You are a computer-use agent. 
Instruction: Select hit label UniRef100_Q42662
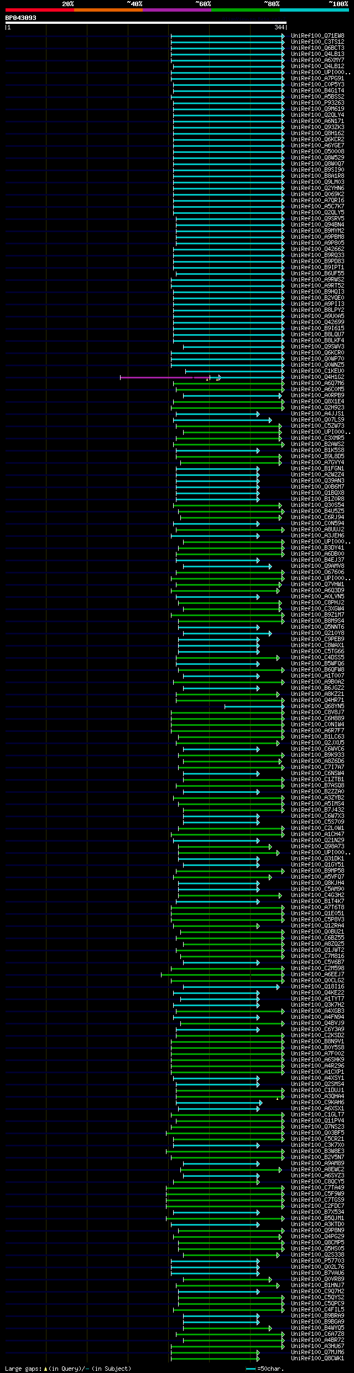point(317,249)
